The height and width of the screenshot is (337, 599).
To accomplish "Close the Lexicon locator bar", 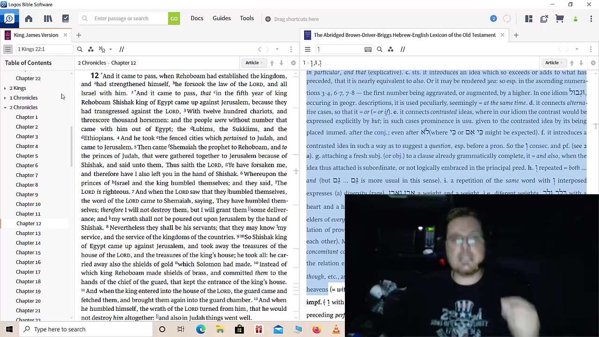I will (x=593, y=63).
